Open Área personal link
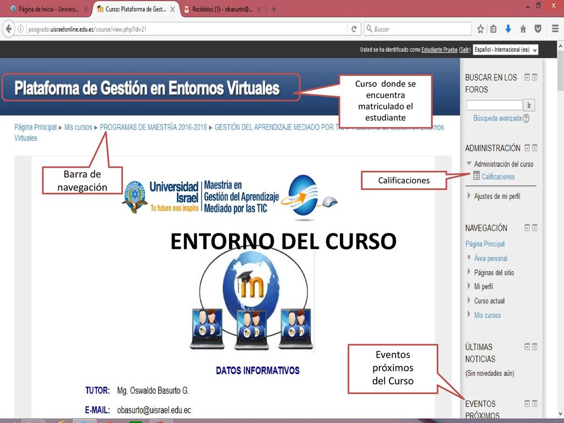Image resolution: width=564 pixels, height=423 pixels. pos(491,258)
